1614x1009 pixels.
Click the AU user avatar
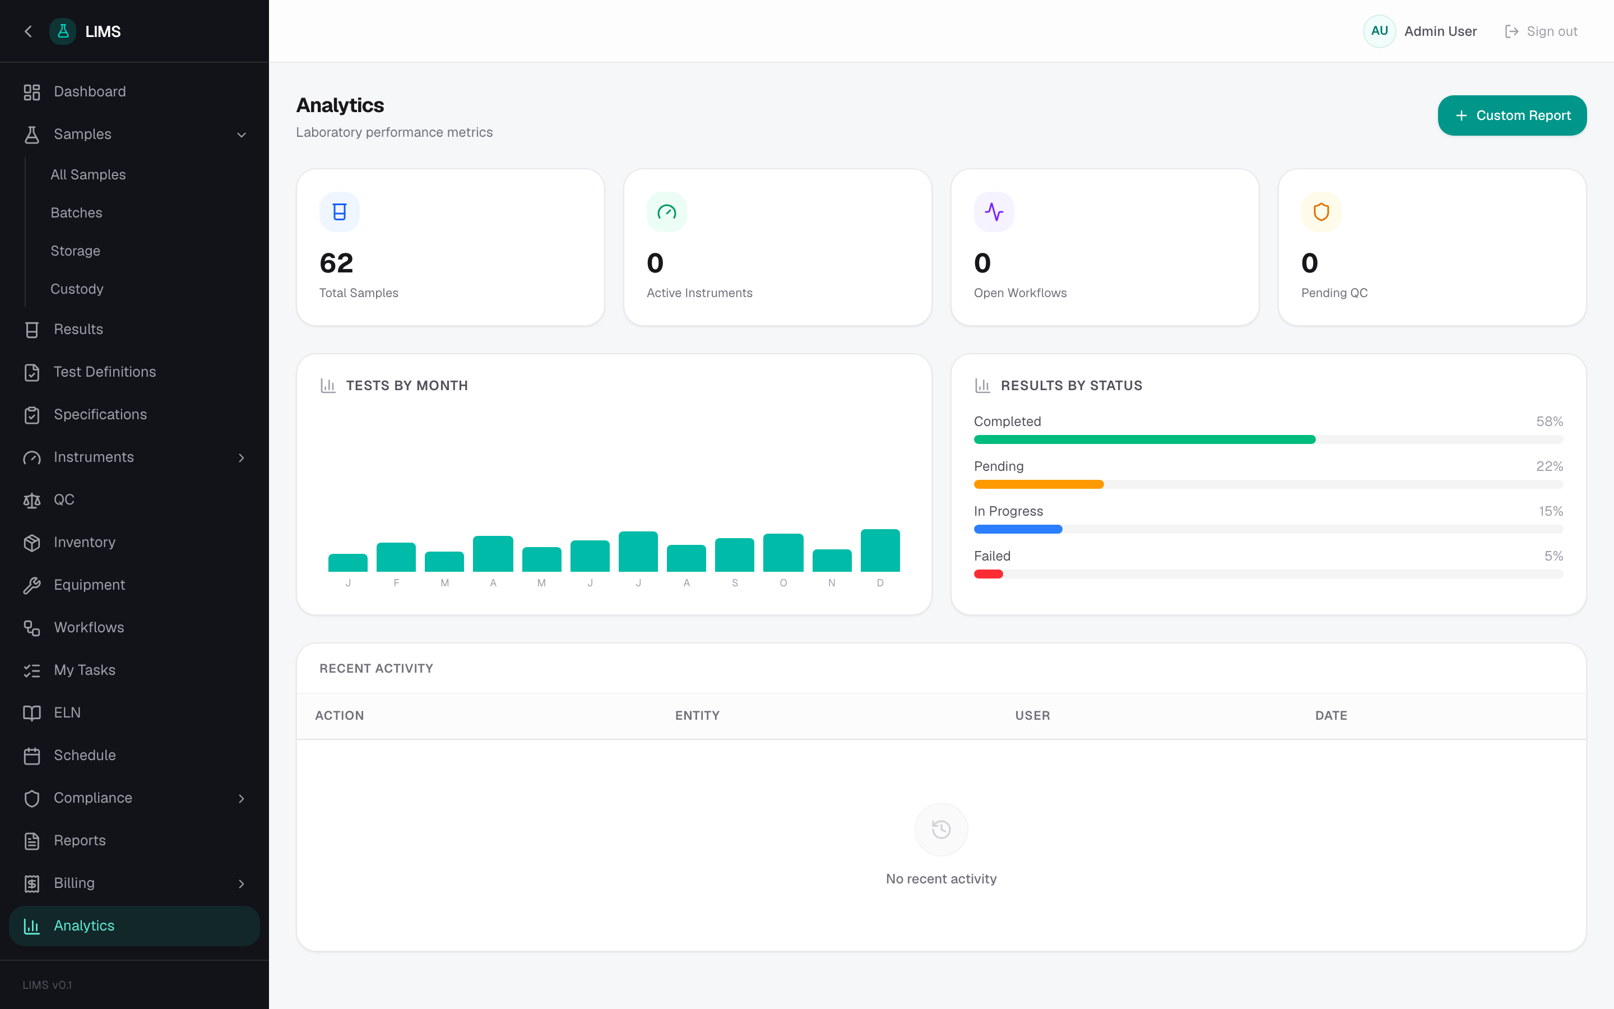click(1379, 31)
